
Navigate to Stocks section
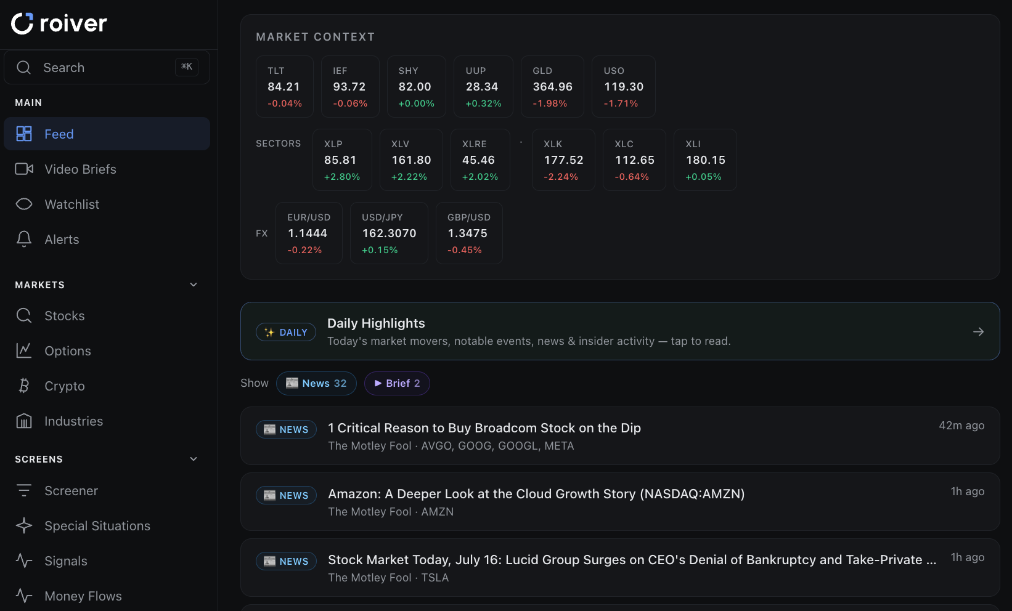107,315
